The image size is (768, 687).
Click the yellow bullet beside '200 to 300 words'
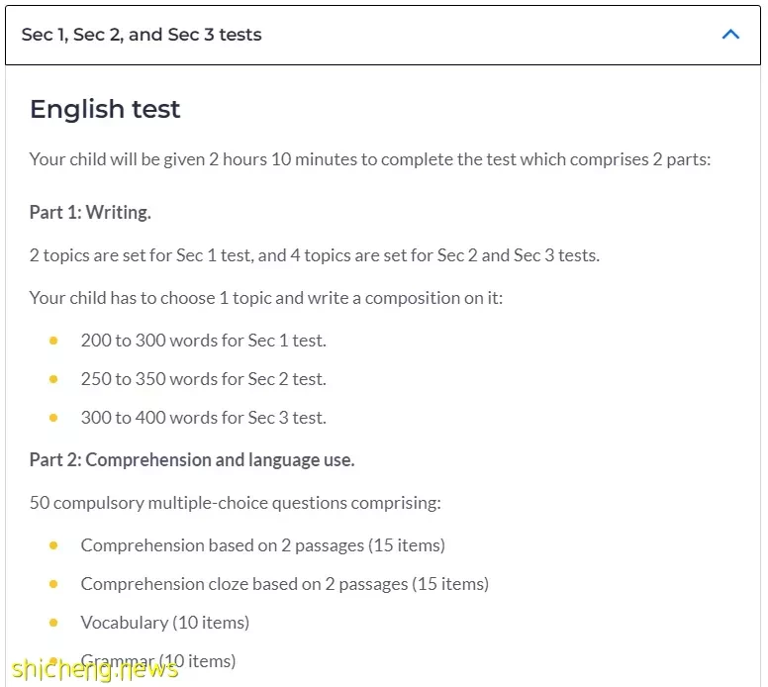tap(53, 341)
